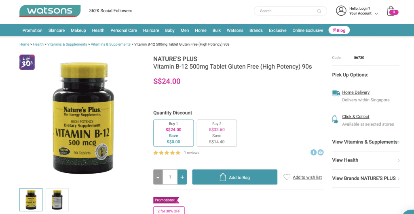414x214 pixels.
Task: Click the Click & Collect bag icon
Action: (335, 119)
